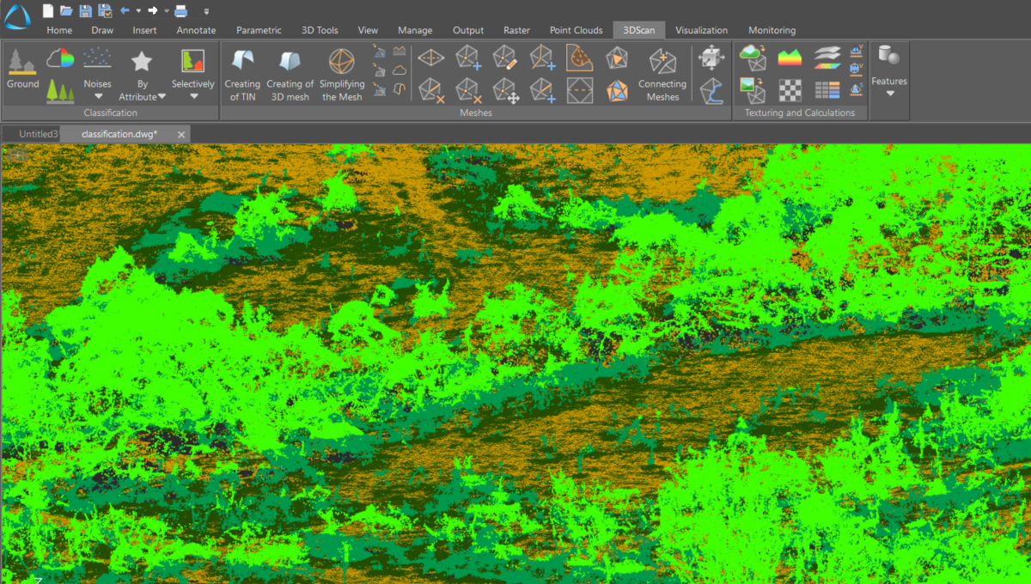Click the Print icon in quick access
Viewport: 1031px width, 584px height.
(x=180, y=11)
